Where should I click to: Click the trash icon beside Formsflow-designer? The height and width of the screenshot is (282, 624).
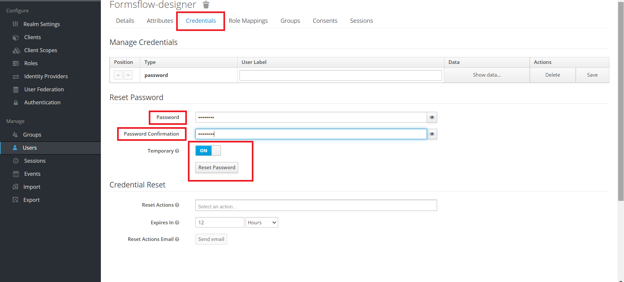tap(206, 5)
